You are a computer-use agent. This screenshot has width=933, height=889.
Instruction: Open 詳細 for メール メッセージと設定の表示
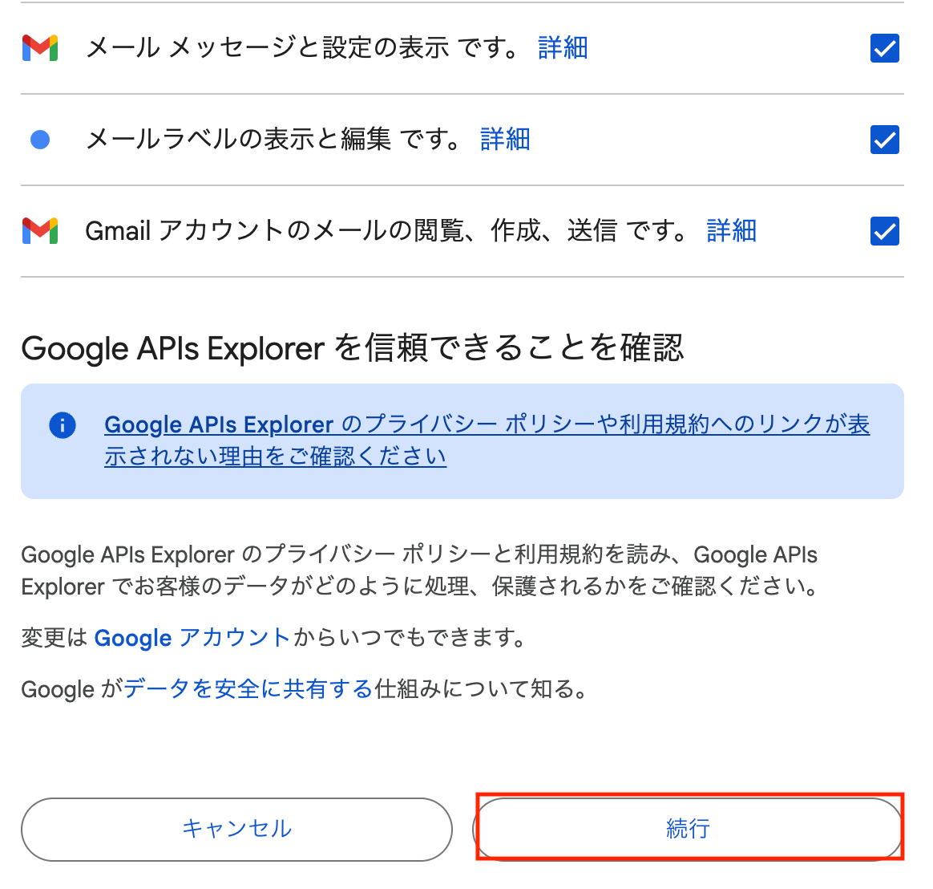pyautogui.click(x=563, y=48)
